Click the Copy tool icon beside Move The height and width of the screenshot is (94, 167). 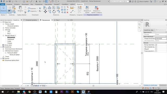click(50, 11)
